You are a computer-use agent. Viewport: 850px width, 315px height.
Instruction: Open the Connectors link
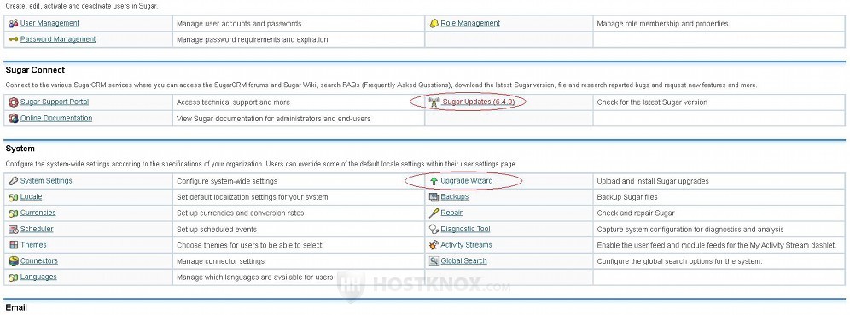pyautogui.click(x=39, y=260)
